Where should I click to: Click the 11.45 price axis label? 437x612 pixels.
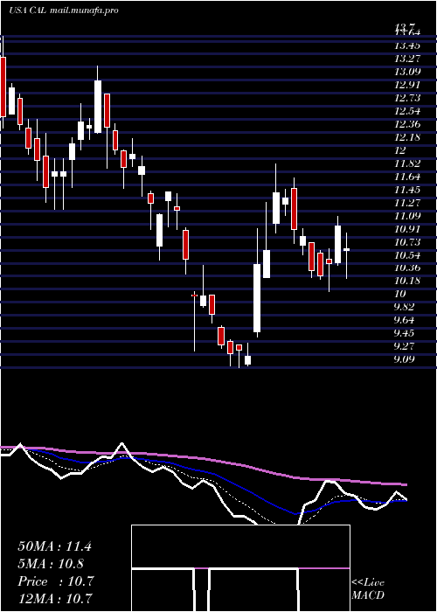click(x=407, y=190)
